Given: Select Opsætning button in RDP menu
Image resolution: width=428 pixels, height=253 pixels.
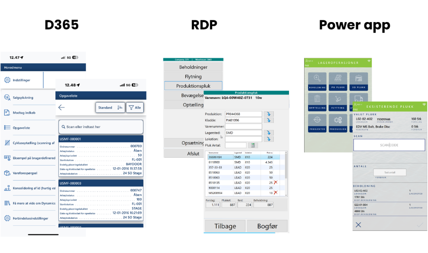Looking at the screenshot, I should (184, 143).
